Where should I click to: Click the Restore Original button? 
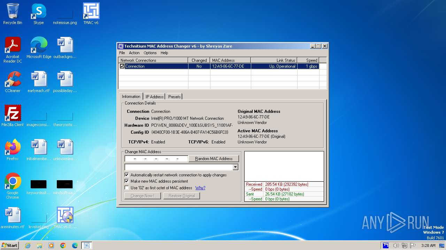coord(182,196)
